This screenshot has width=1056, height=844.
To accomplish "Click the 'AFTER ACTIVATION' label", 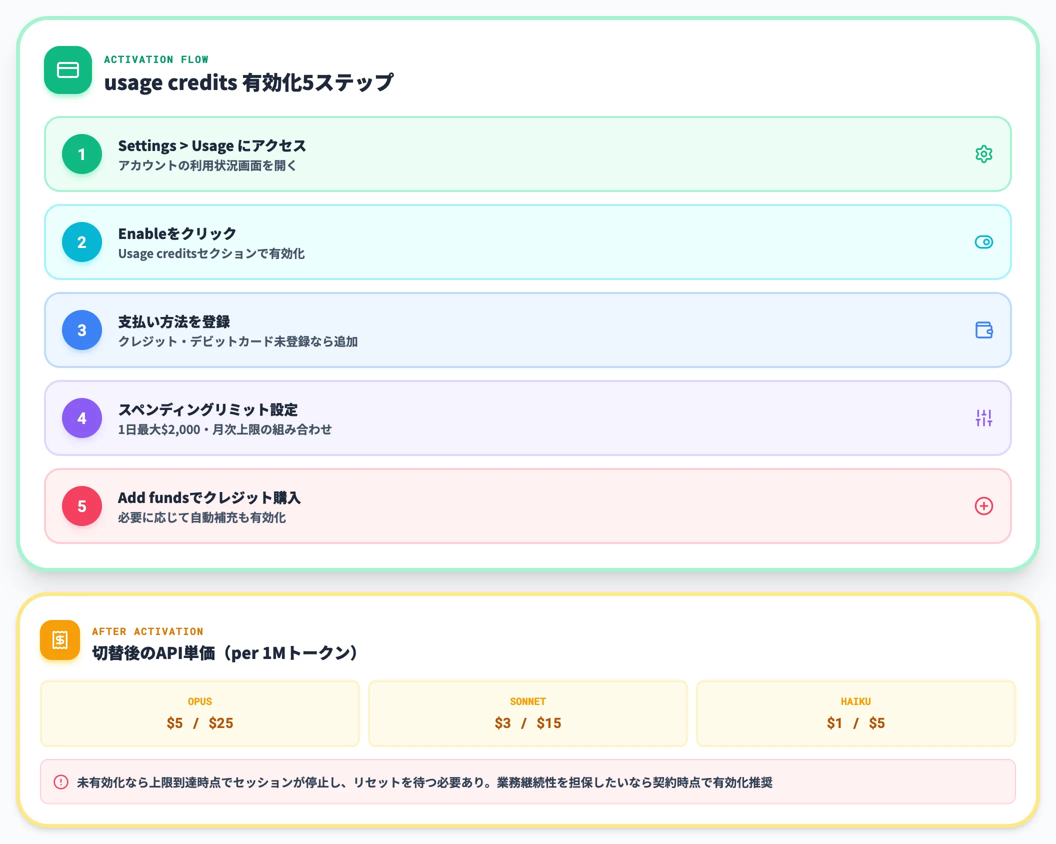I will (x=147, y=631).
